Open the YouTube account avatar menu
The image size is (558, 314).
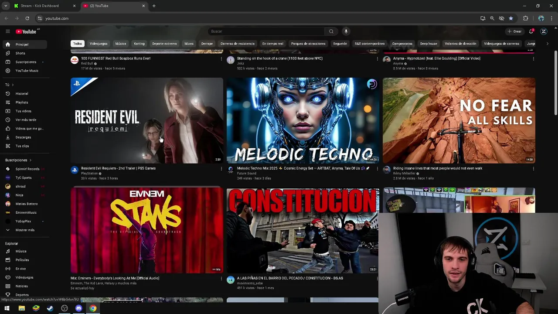point(544,31)
